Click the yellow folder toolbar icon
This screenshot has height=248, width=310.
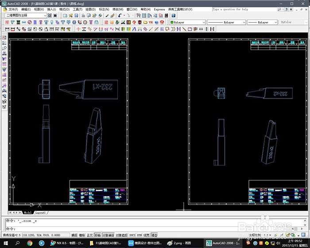click(145, 22)
